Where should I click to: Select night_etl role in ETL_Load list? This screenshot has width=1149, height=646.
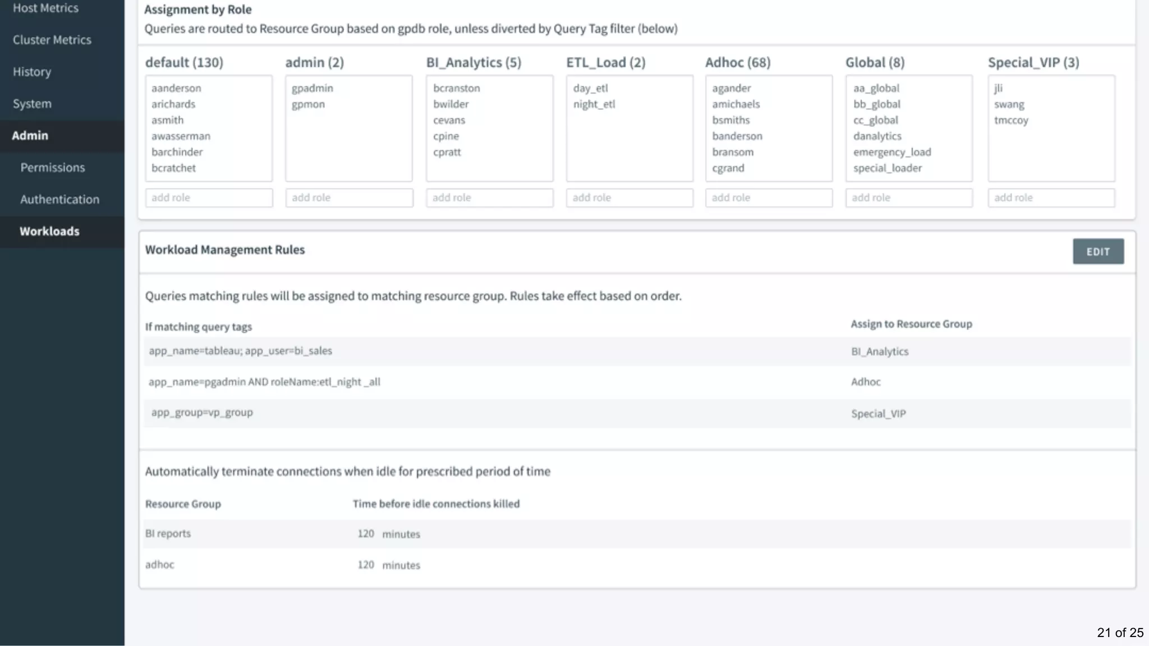pos(594,104)
